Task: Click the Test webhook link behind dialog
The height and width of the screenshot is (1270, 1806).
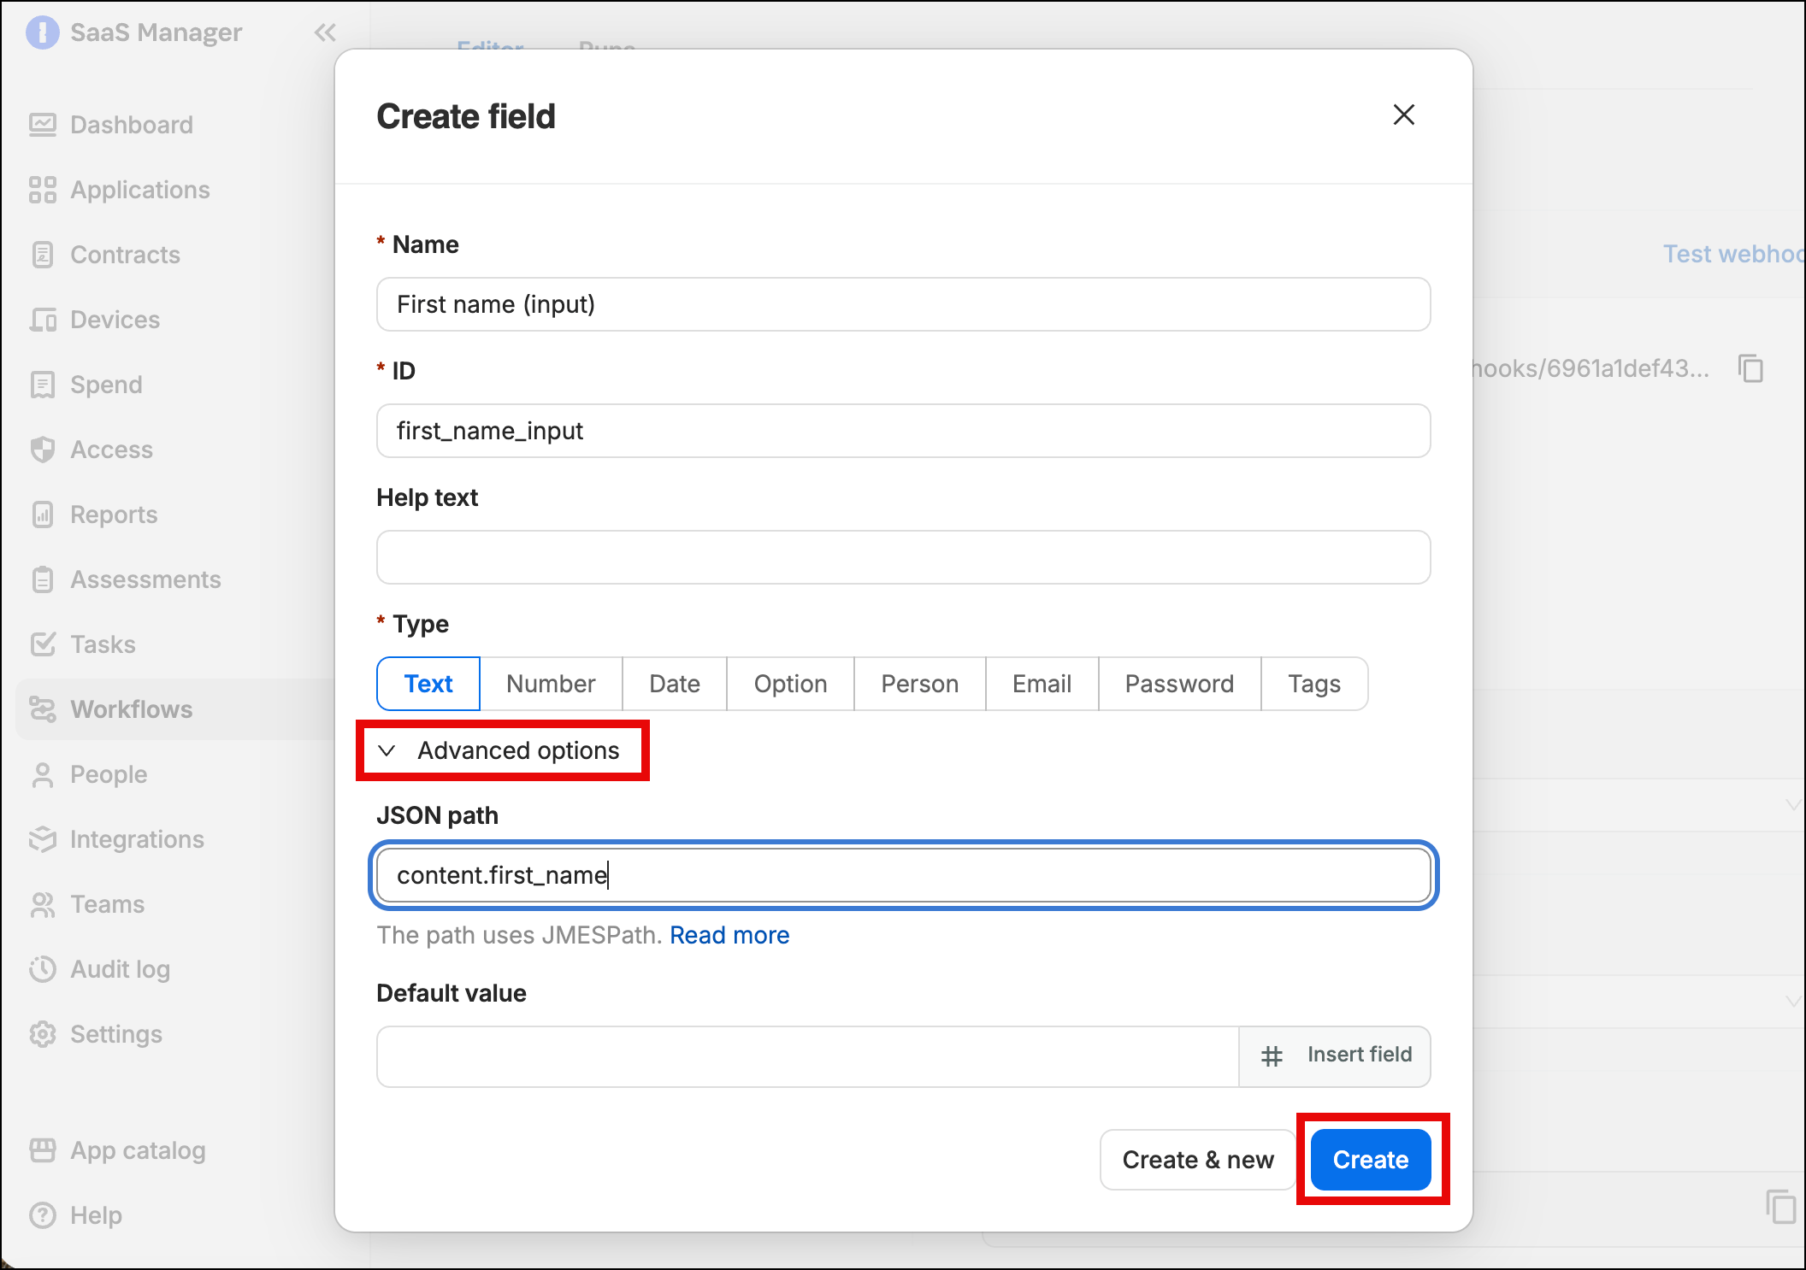Action: (x=1733, y=254)
